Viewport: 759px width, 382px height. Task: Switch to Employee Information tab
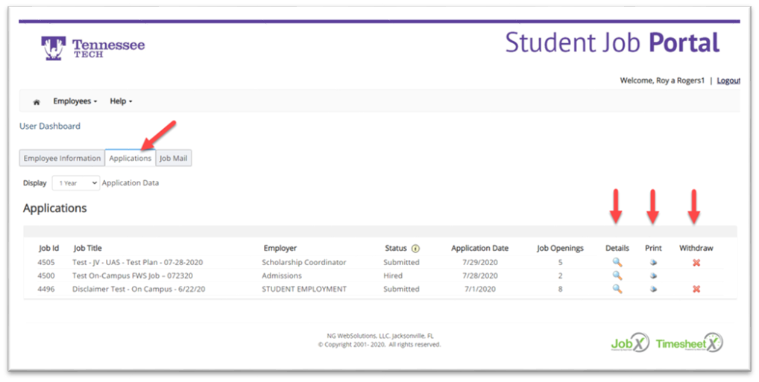pyautogui.click(x=62, y=158)
